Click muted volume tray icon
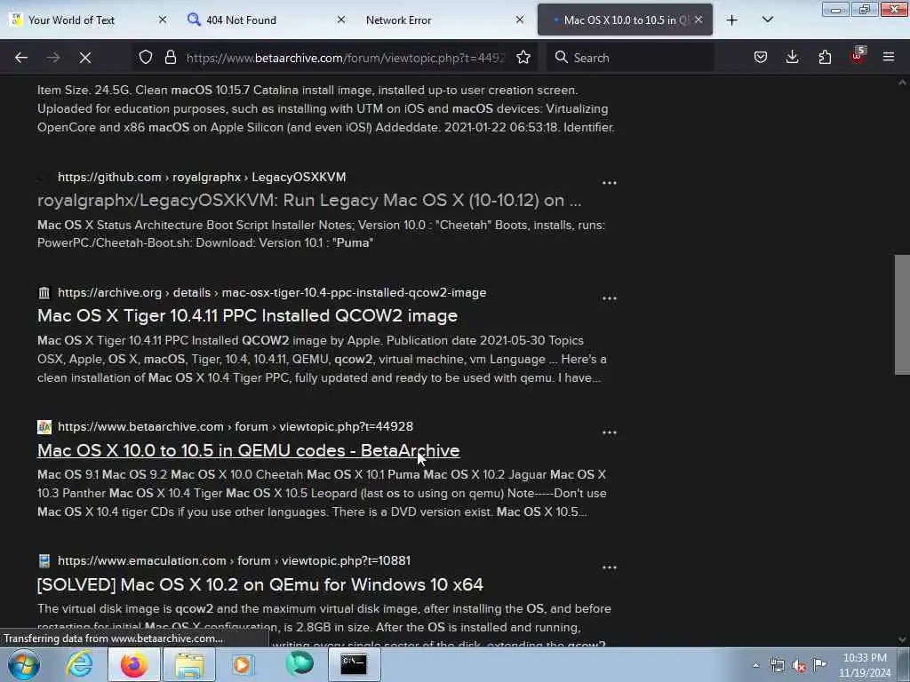Viewport: 910px width, 682px height. 799,666
